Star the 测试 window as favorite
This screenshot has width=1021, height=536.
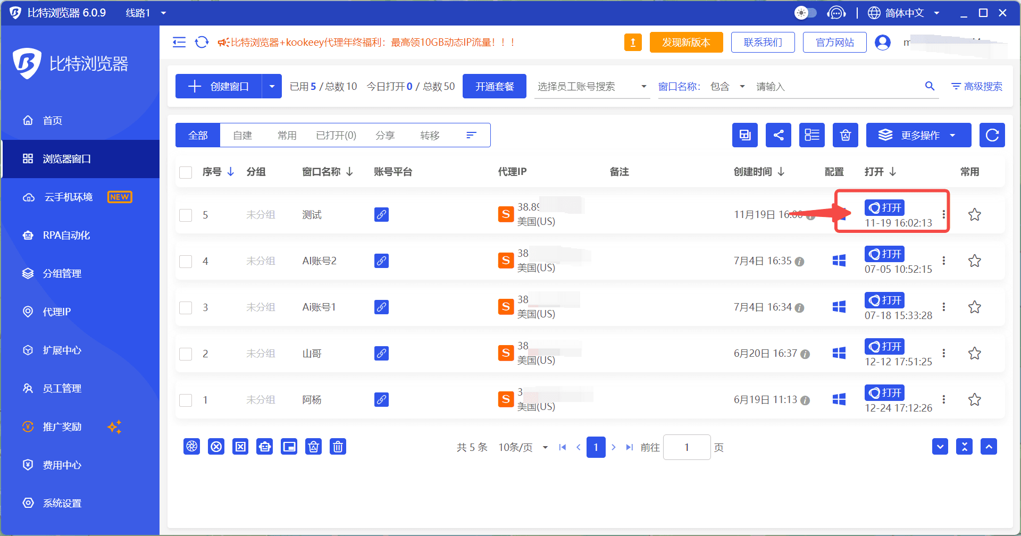click(x=974, y=214)
